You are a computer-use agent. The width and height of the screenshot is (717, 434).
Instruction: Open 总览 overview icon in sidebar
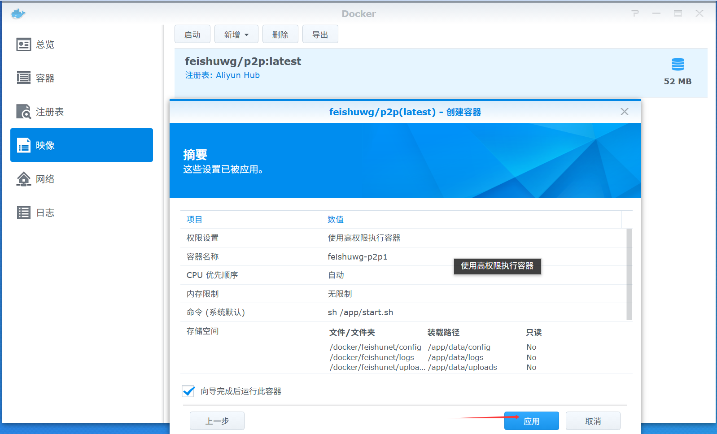pyautogui.click(x=24, y=44)
